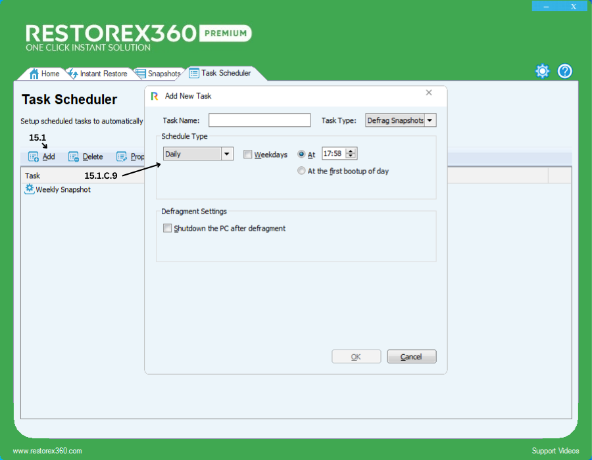Click the Snapshots tab icon
Image resolution: width=592 pixels, height=460 pixels.
141,74
